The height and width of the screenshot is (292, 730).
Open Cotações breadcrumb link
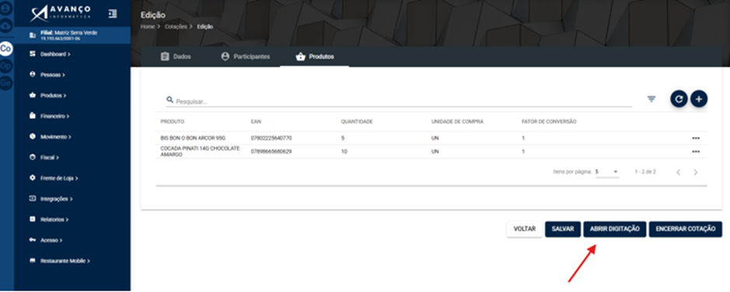pos(176,27)
